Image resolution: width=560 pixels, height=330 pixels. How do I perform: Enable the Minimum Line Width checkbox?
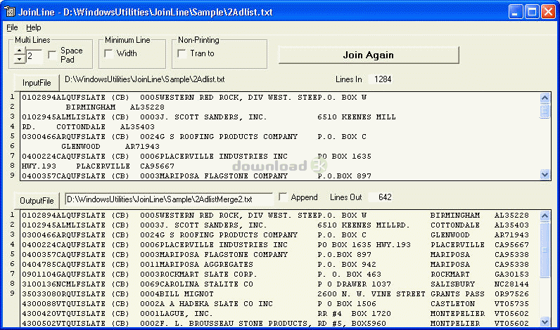108,53
